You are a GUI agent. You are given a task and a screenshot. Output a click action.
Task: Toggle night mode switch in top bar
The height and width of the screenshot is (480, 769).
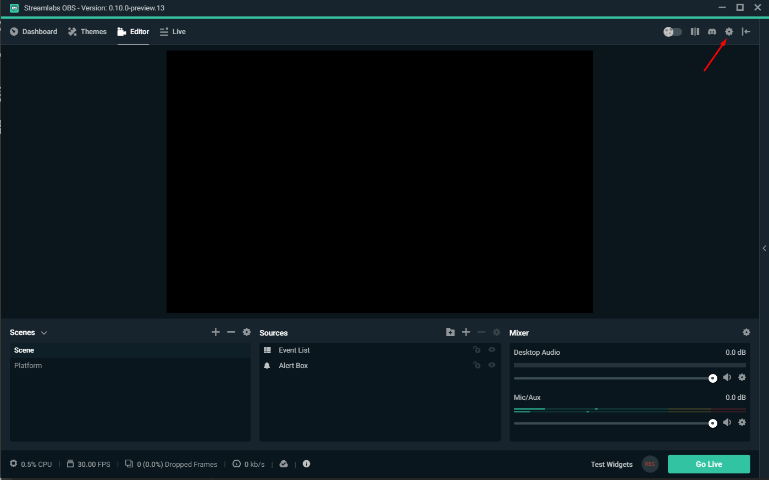[x=673, y=32]
